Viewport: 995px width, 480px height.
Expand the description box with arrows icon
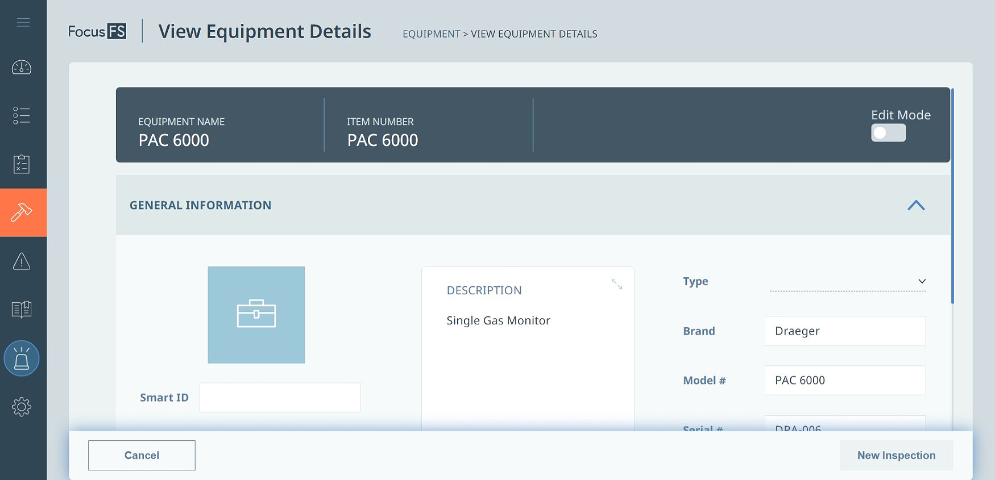click(x=617, y=284)
